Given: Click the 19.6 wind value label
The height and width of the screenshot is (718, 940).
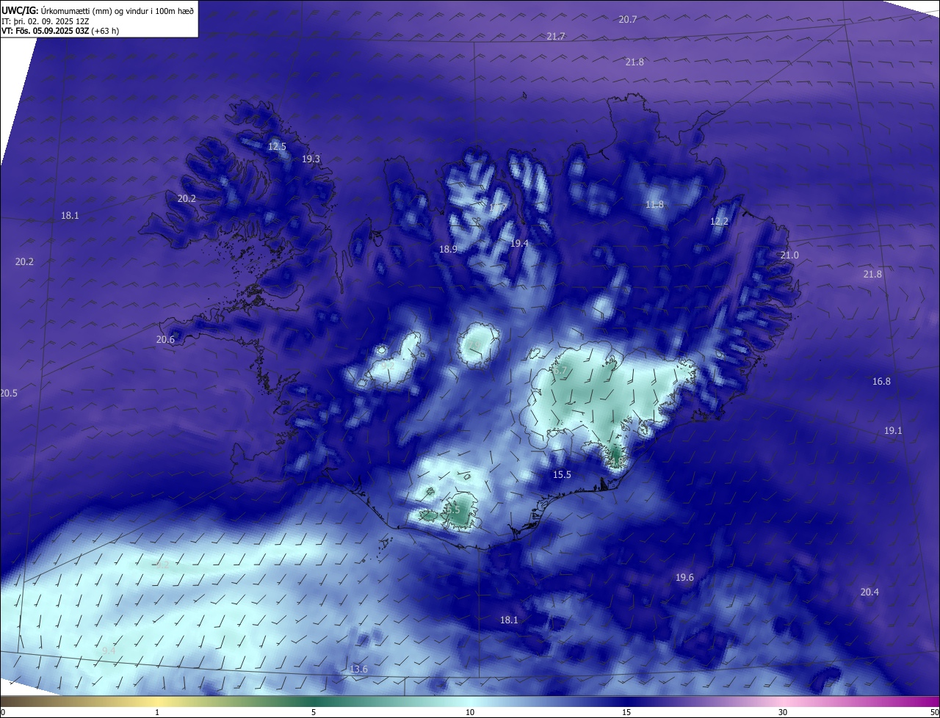Looking at the screenshot, I should 684,578.
